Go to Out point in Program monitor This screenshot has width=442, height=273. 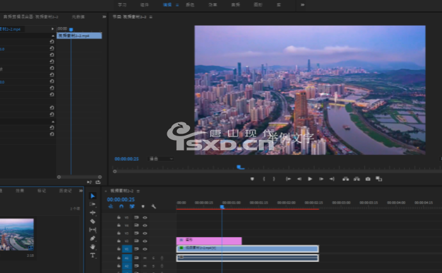click(332, 178)
